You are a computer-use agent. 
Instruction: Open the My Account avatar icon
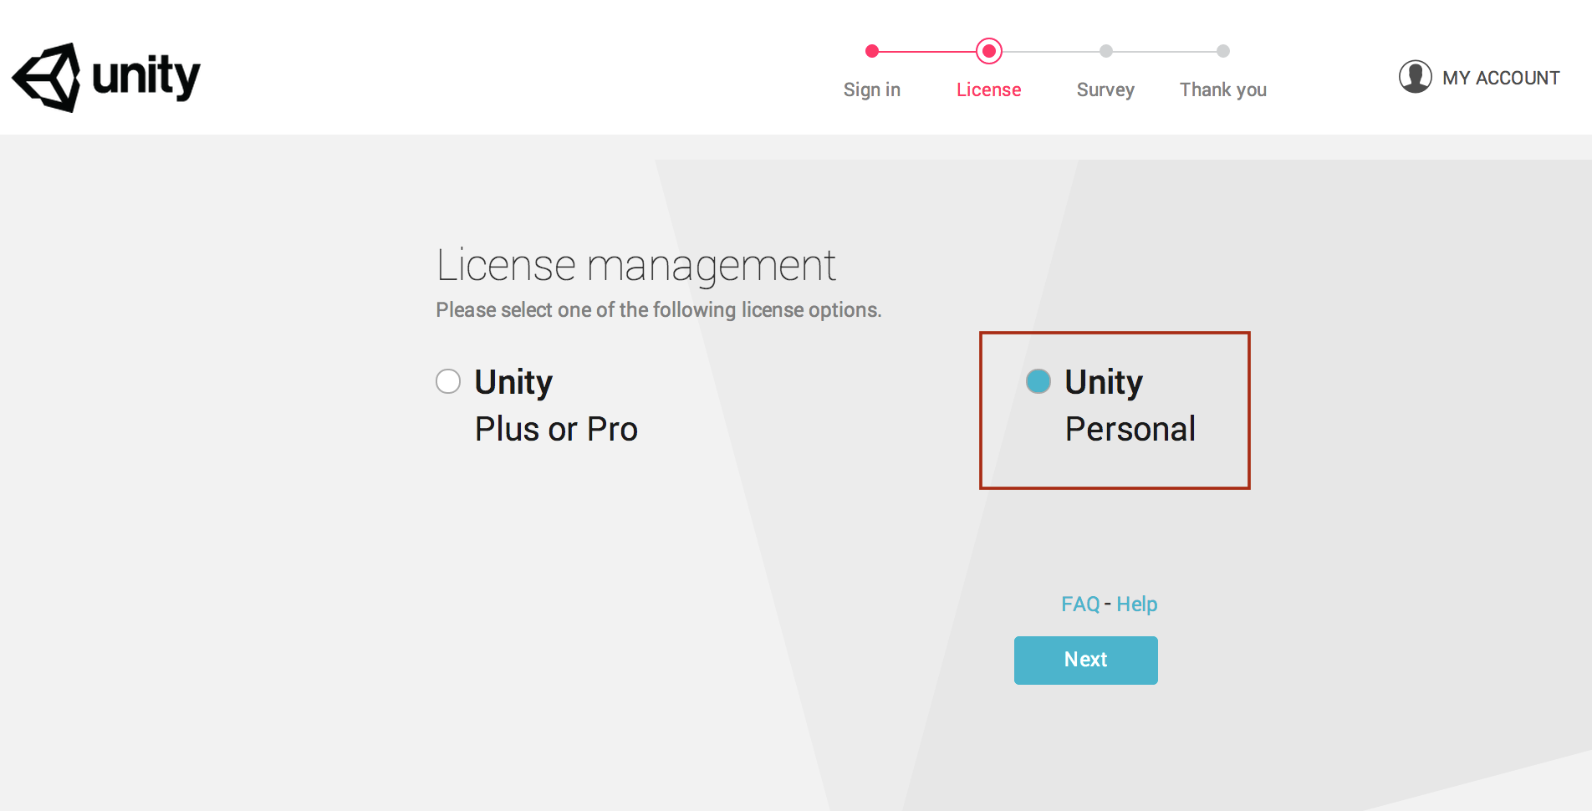(1415, 77)
